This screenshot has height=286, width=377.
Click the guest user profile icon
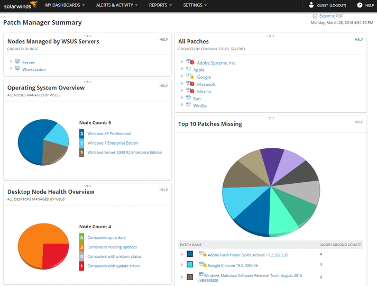click(311, 5)
